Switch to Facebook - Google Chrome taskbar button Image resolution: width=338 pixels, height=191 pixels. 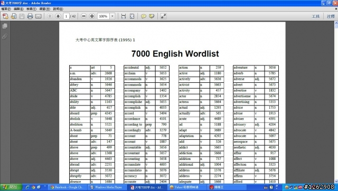click(68, 187)
